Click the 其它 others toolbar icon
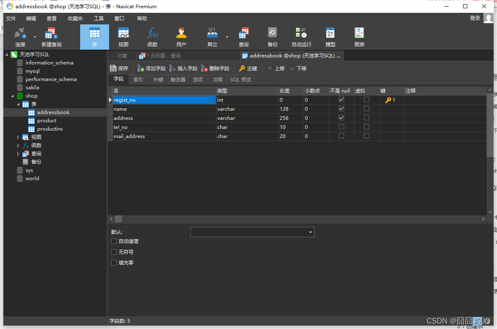The height and width of the screenshot is (329, 497). (212, 37)
